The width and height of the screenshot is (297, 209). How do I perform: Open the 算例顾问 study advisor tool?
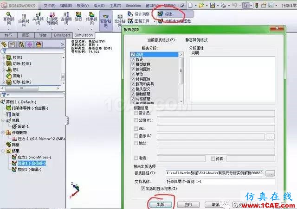click(x=9, y=19)
